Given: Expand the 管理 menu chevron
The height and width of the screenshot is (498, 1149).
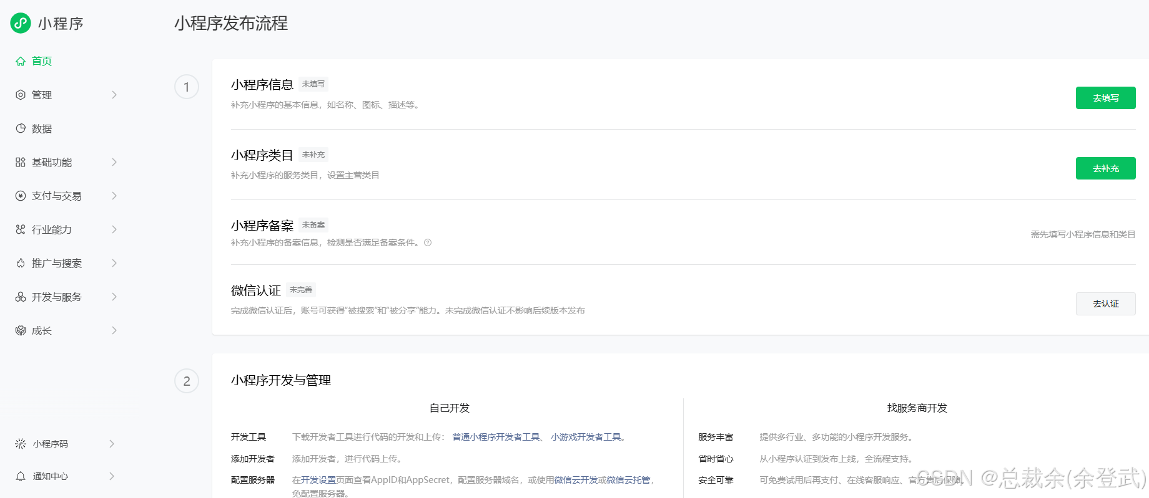Looking at the screenshot, I should tap(114, 95).
